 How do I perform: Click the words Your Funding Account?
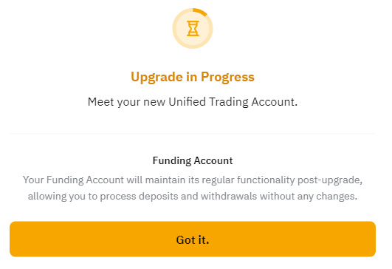click(x=73, y=180)
